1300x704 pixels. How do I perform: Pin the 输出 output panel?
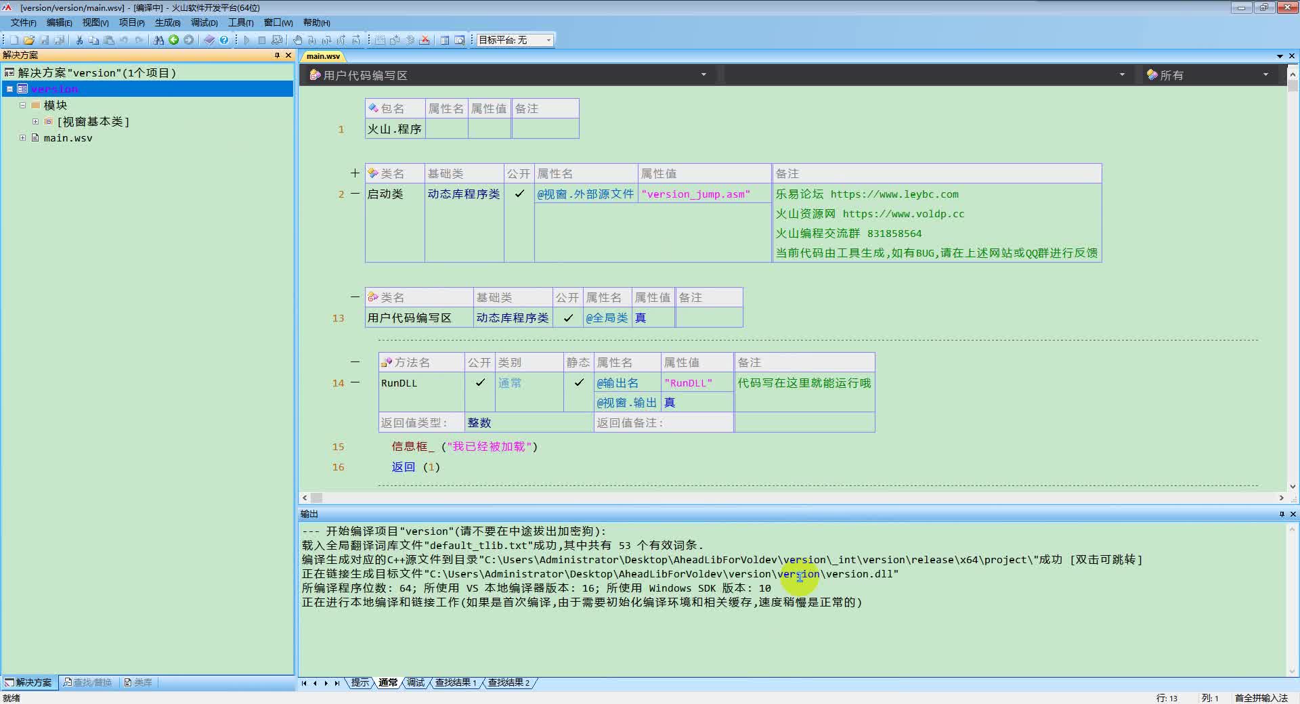[x=1282, y=514]
